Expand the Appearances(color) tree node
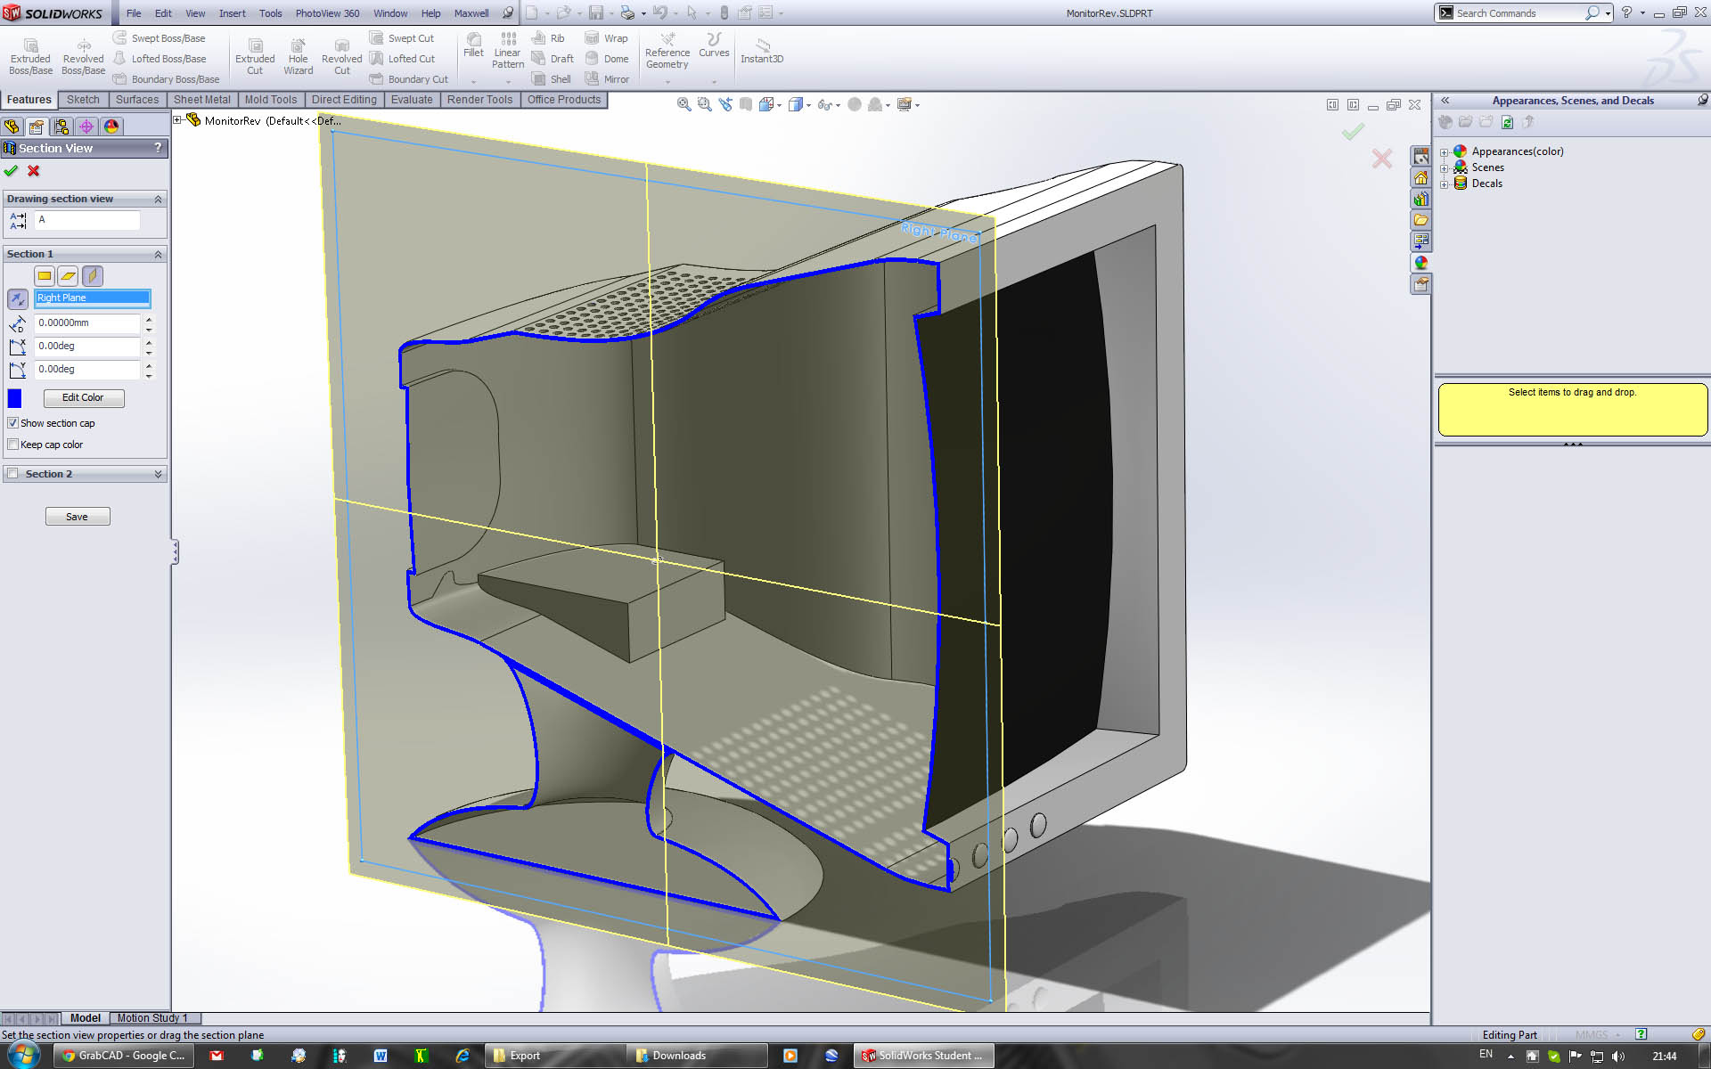The image size is (1711, 1069). pos(1445,151)
